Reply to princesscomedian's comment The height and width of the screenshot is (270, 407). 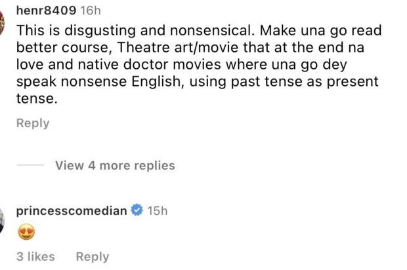[x=93, y=257]
